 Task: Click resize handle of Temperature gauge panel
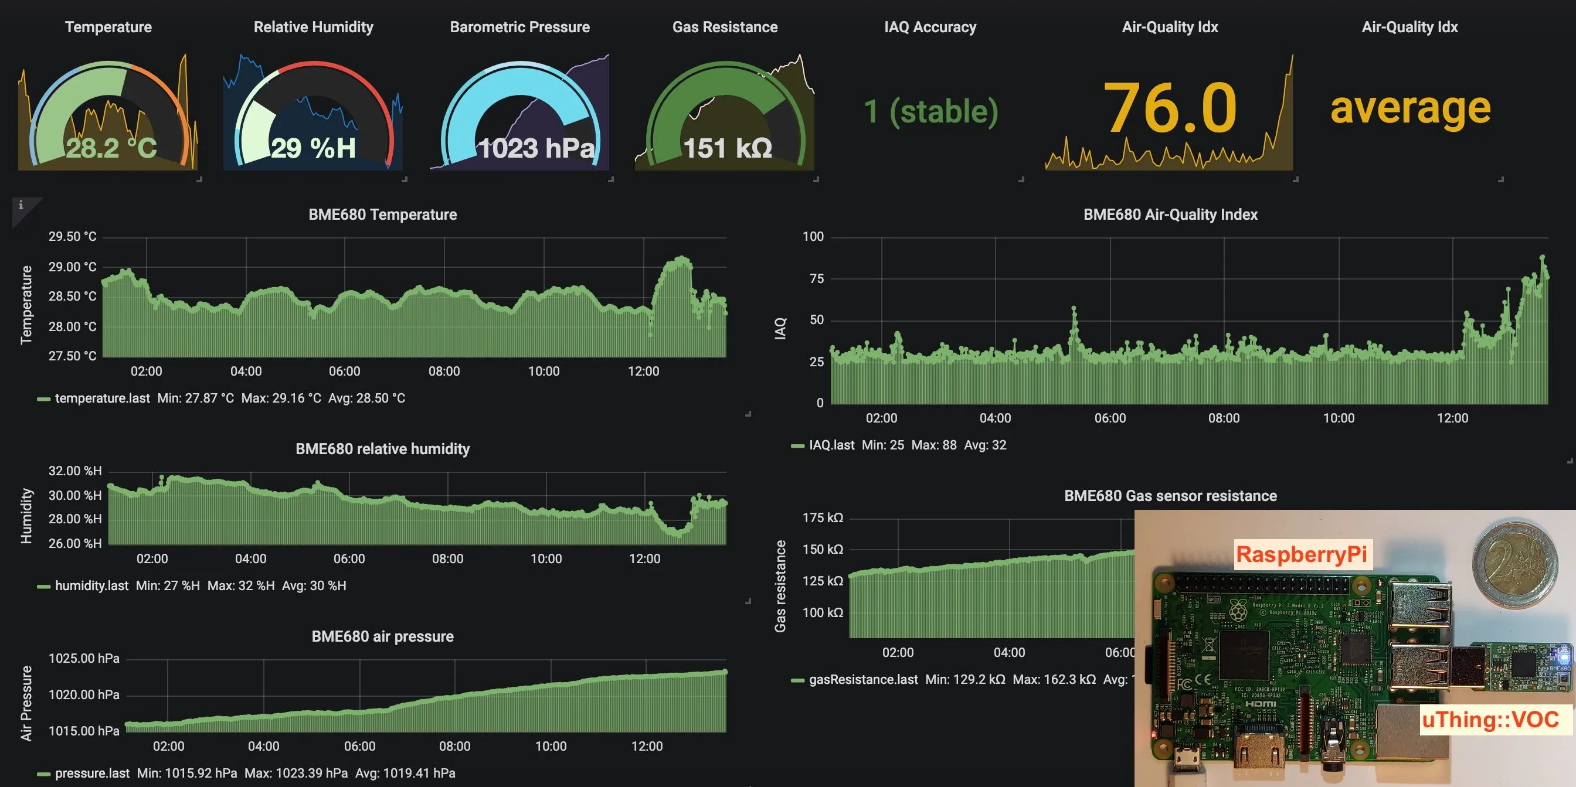coord(199,180)
